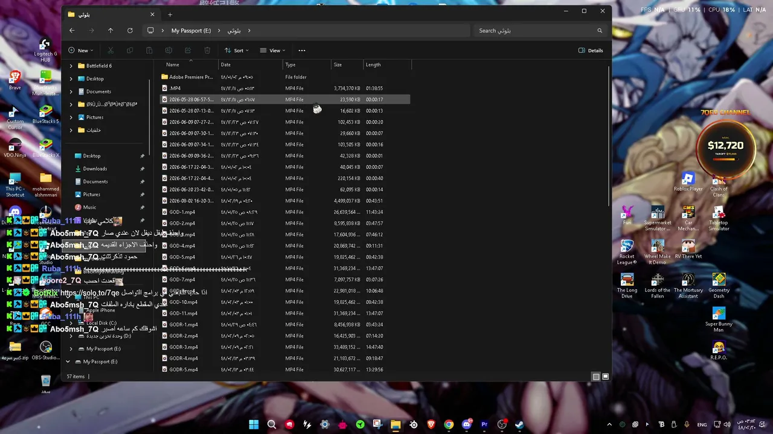Open a new Explorer tab with plus
This screenshot has width=773, height=434.
click(x=170, y=14)
